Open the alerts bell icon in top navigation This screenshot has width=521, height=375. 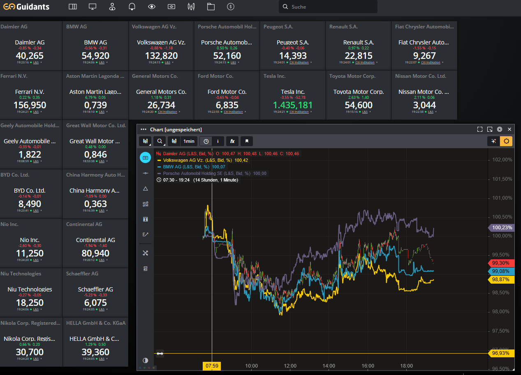tap(132, 7)
